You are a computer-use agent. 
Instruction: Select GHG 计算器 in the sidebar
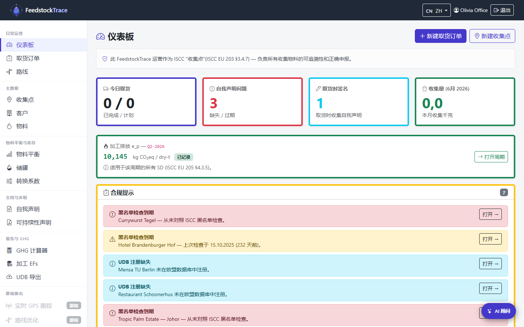point(44,250)
